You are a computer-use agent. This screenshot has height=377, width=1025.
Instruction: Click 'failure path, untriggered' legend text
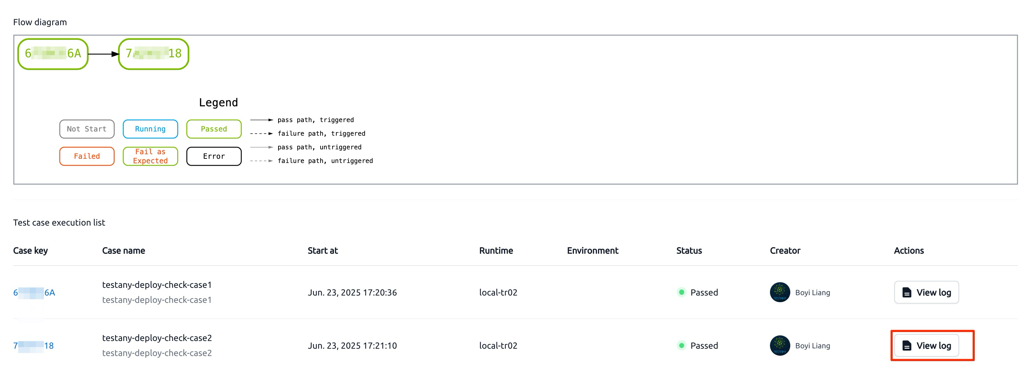click(x=325, y=161)
